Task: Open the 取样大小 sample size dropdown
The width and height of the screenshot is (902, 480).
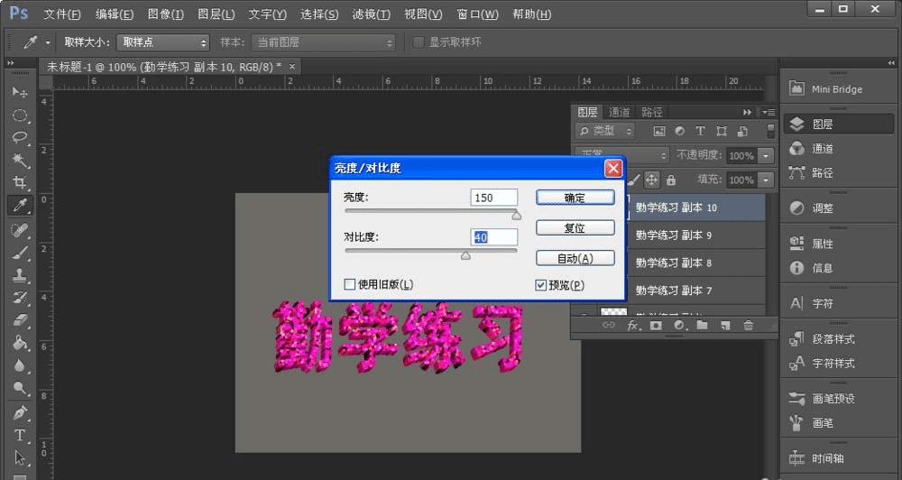Action: click(162, 42)
